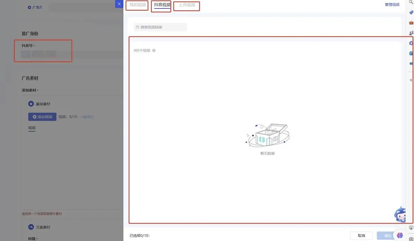The width and height of the screenshot is (414, 241).
Task: Click the 一键清空 link
Action: [x=87, y=117]
